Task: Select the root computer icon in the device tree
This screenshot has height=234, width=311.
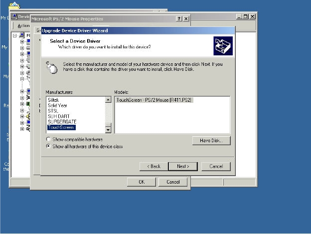Action: (22, 35)
